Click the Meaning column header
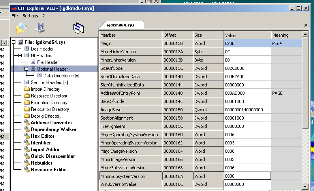 [287, 35]
